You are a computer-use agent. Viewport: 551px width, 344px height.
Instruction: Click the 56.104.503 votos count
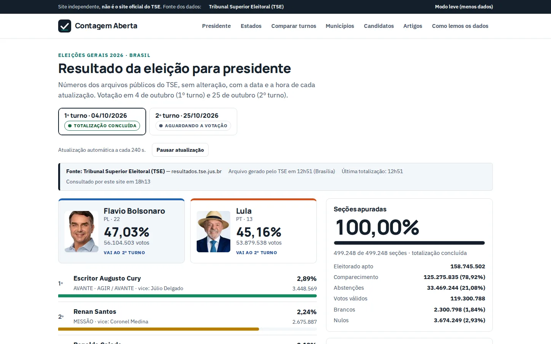pyautogui.click(x=127, y=243)
